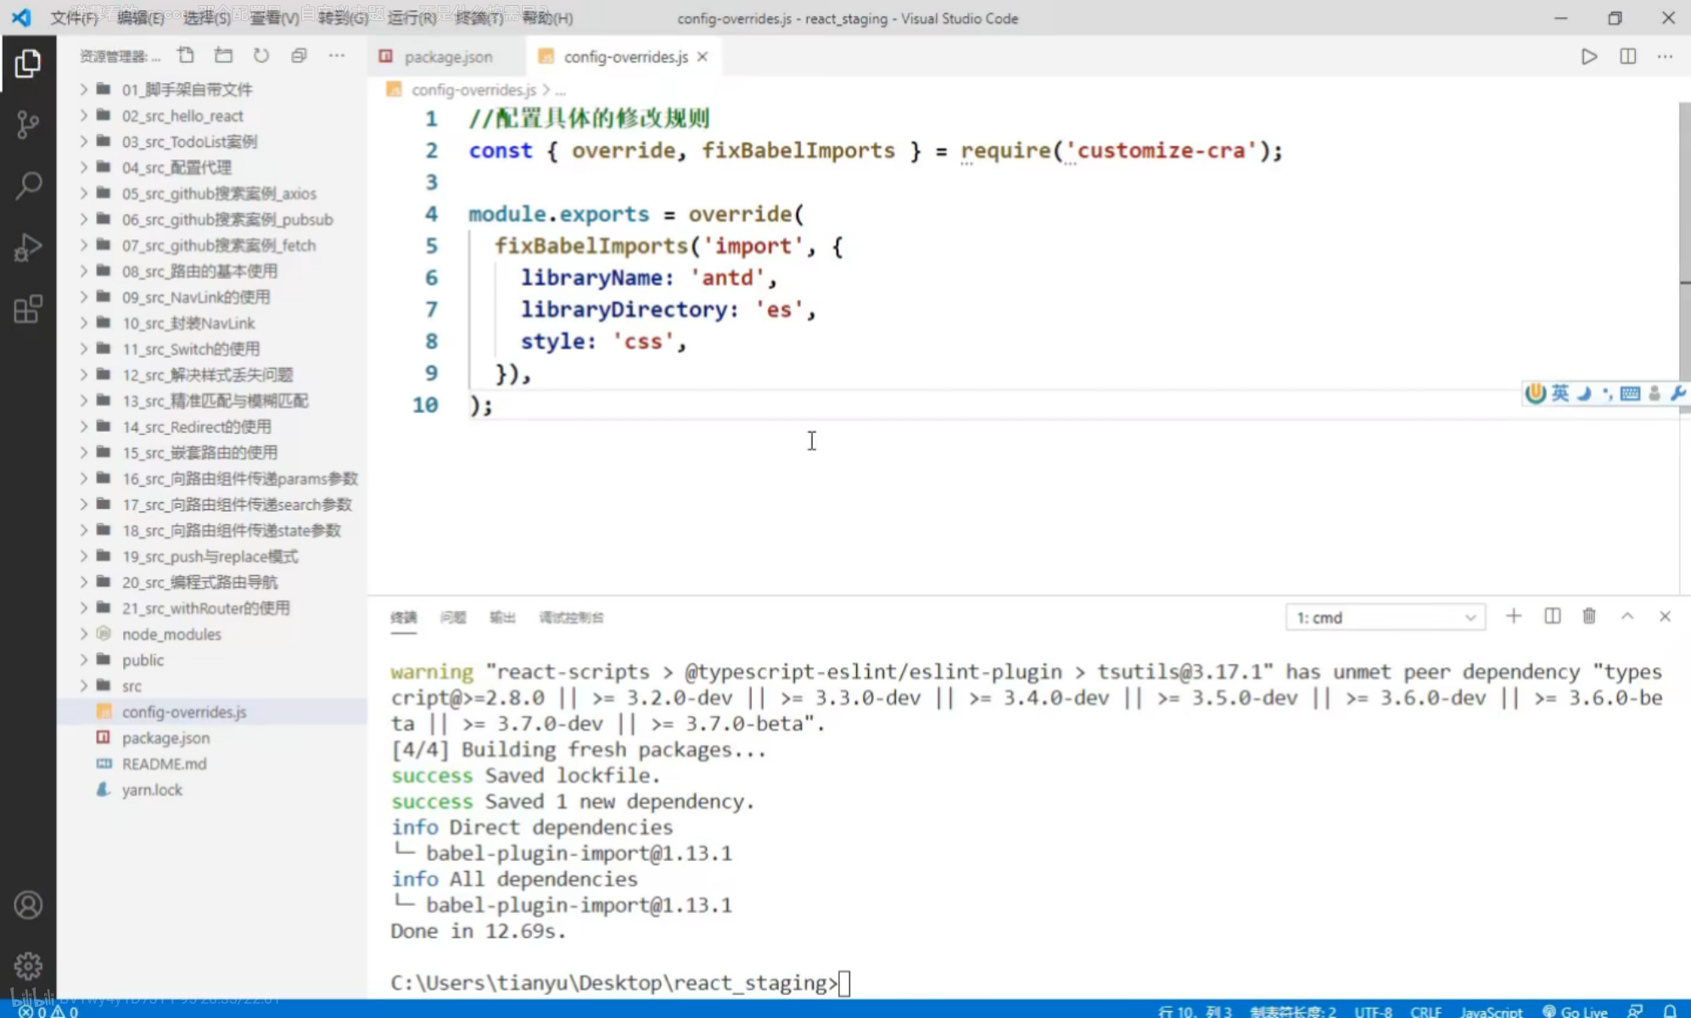
Task: Click the Run Code play icon
Action: point(1588,57)
